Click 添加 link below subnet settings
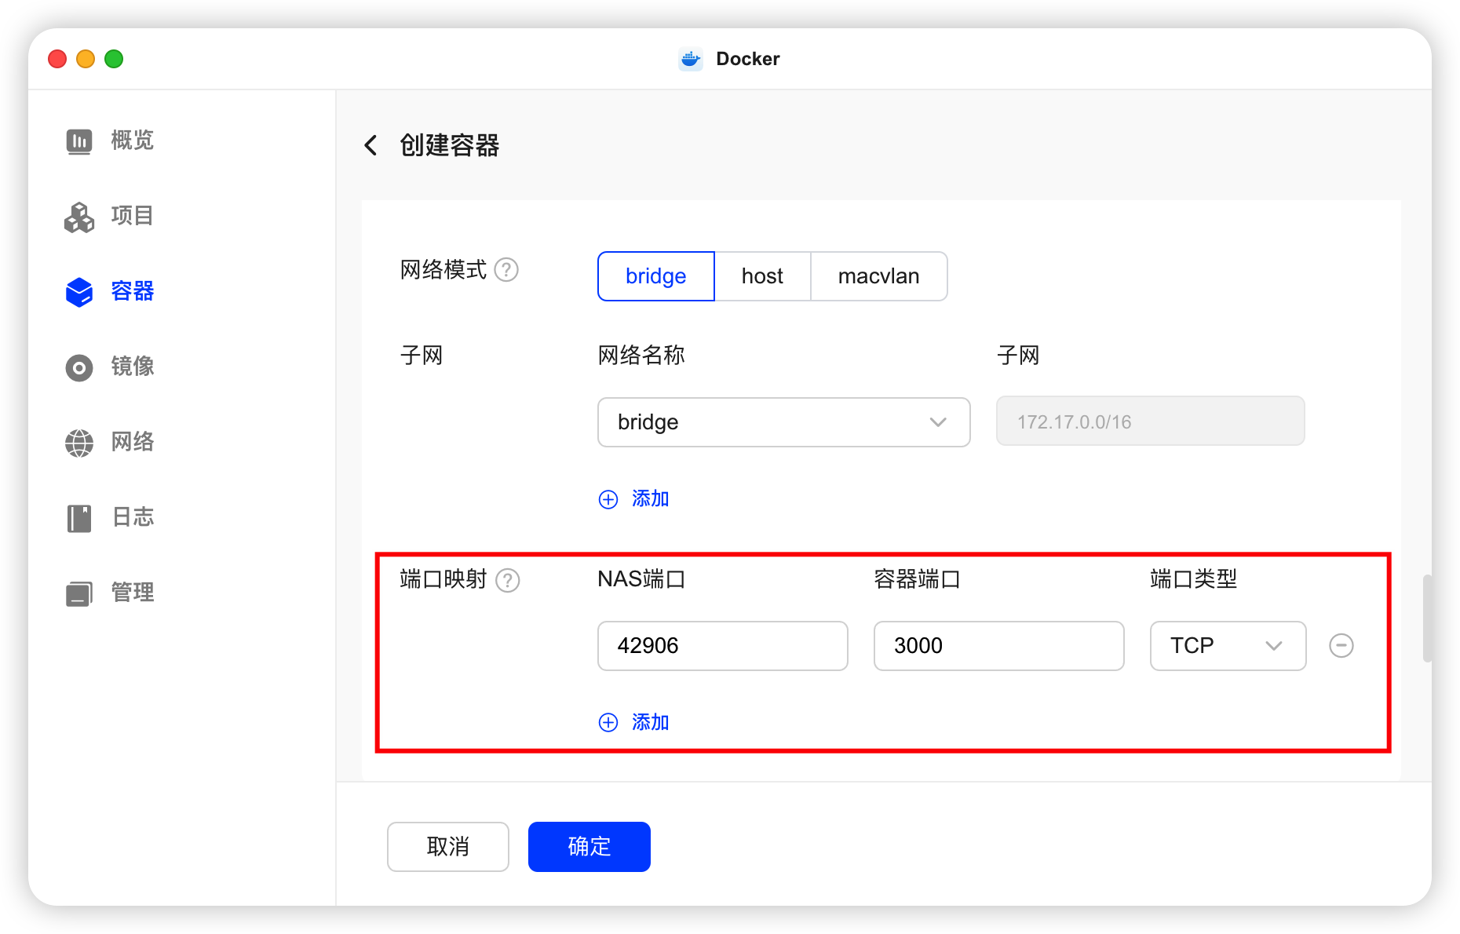Viewport: 1460px width, 934px height. click(x=650, y=499)
